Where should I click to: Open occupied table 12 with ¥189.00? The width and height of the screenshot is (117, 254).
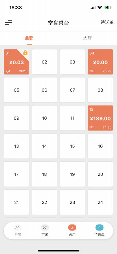(x=100, y=118)
